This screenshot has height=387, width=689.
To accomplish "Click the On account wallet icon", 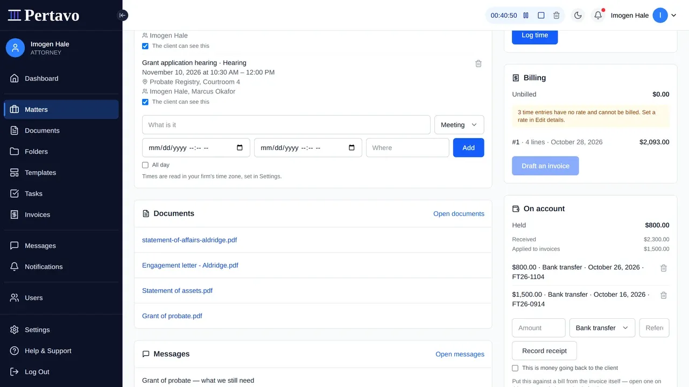I will coord(516,209).
